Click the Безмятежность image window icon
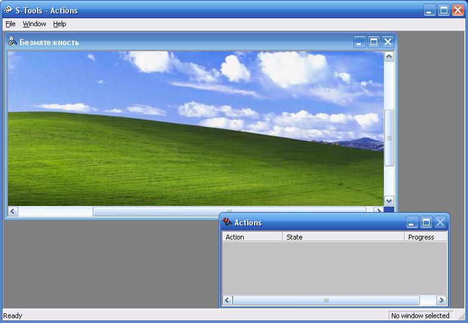The image size is (468, 323). pyautogui.click(x=12, y=41)
